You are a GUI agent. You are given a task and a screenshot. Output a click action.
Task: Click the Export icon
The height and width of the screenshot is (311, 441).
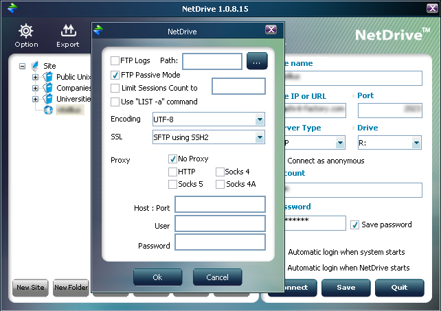click(x=68, y=31)
